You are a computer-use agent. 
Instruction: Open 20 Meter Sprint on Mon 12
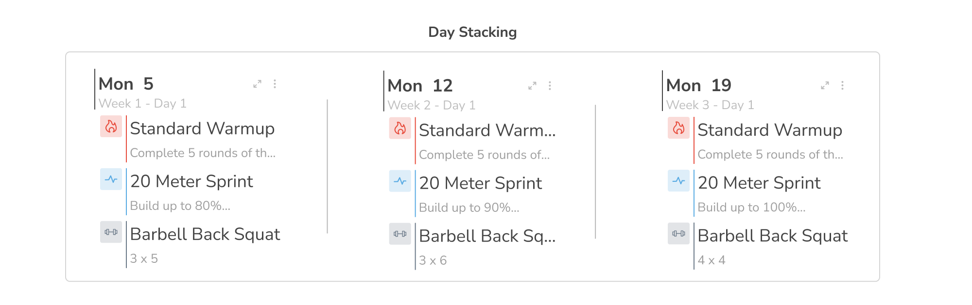click(x=480, y=183)
